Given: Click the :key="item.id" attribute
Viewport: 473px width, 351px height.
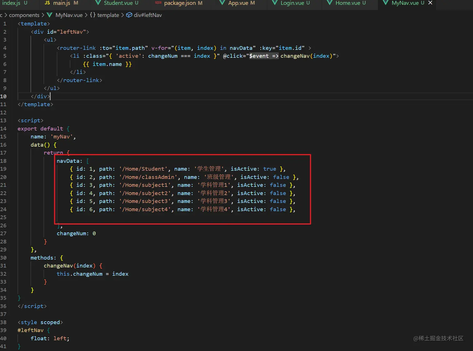Looking at the screenshot, I should click(282, 48).
